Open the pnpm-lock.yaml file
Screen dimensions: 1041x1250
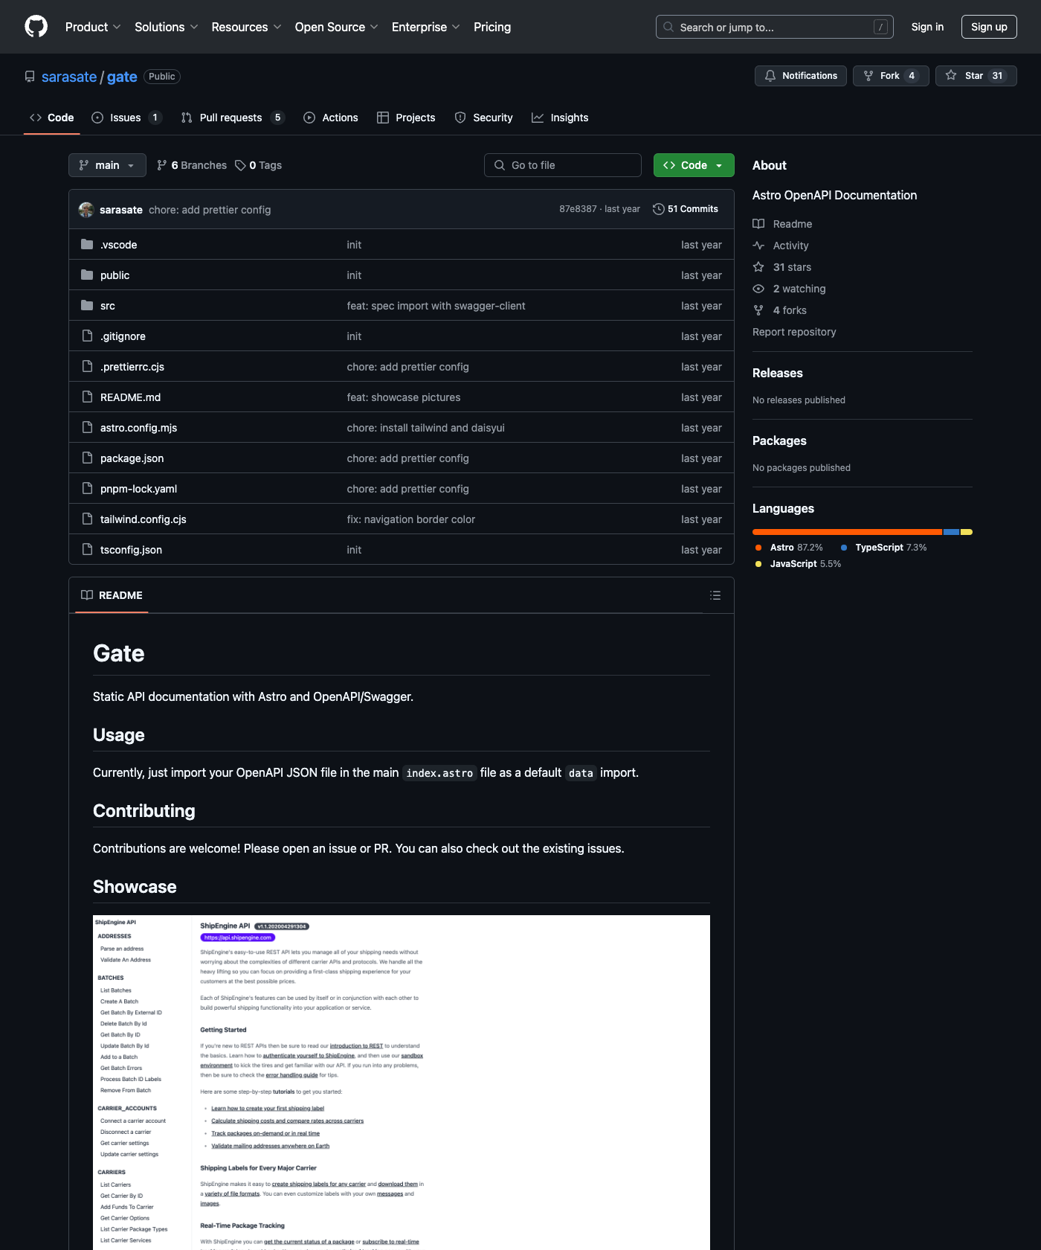[139, 489]
